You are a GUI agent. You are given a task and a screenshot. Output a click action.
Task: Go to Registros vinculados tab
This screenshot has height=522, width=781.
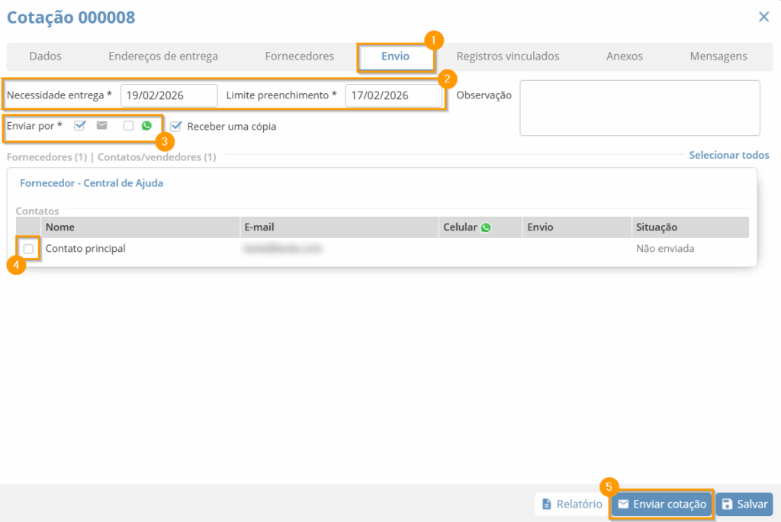tap(508, 56)
